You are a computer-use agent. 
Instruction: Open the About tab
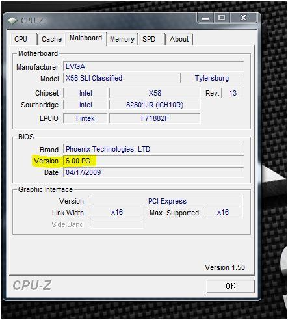pos(179,39)
